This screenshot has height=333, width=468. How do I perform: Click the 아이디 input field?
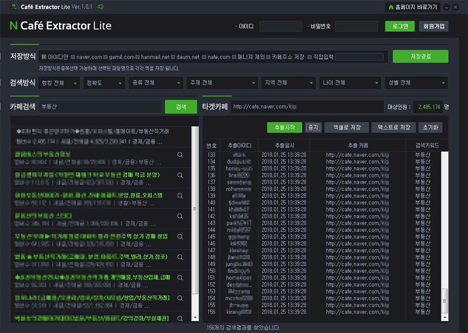coord(281,26)
